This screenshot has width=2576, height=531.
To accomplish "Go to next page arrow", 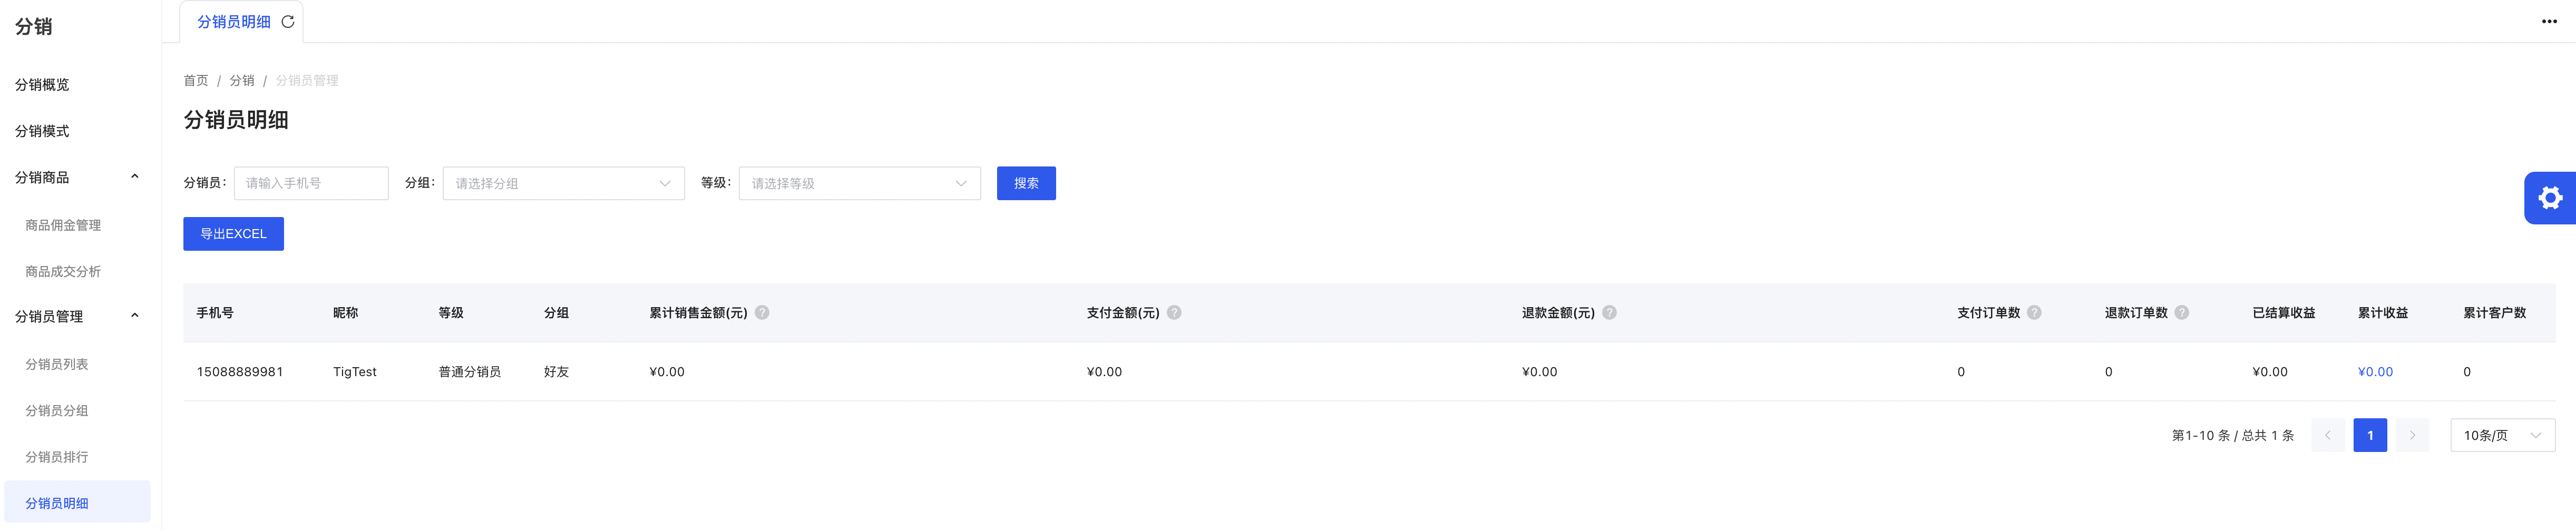I will pyautogui.click(x=2412, y=436).
